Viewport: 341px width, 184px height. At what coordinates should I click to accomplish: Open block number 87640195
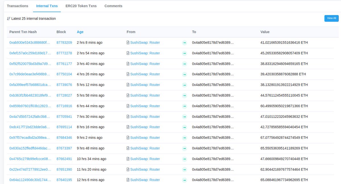(64, 180)
